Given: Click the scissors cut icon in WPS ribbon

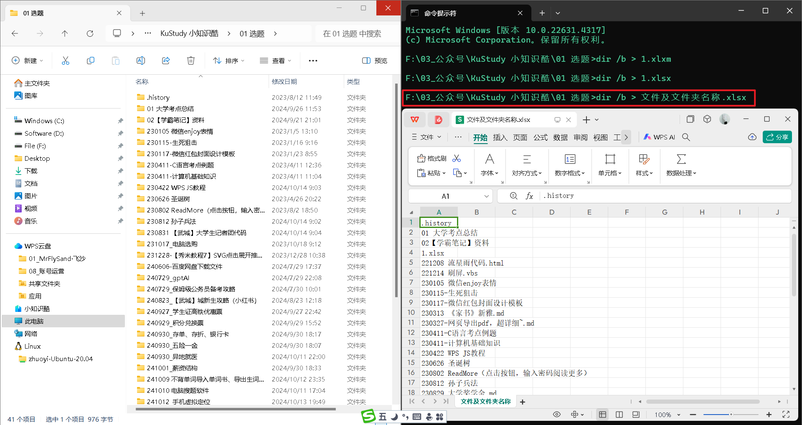Looking at the screenshot, I should [457, 159].
